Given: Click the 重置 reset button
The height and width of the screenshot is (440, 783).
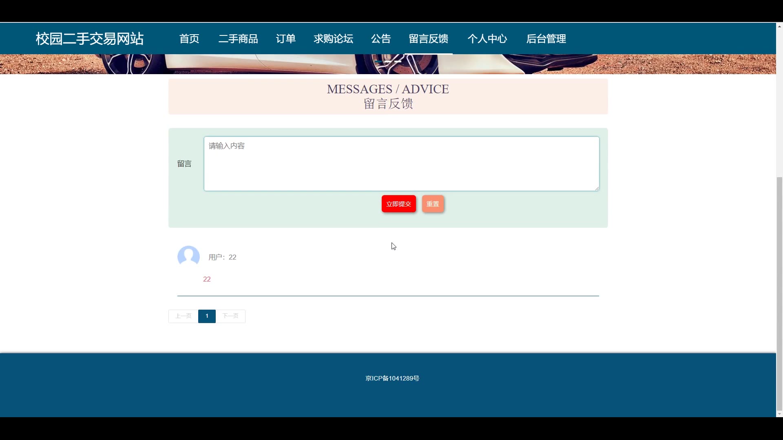Looking at the screenshot, I should click(433, 204).
